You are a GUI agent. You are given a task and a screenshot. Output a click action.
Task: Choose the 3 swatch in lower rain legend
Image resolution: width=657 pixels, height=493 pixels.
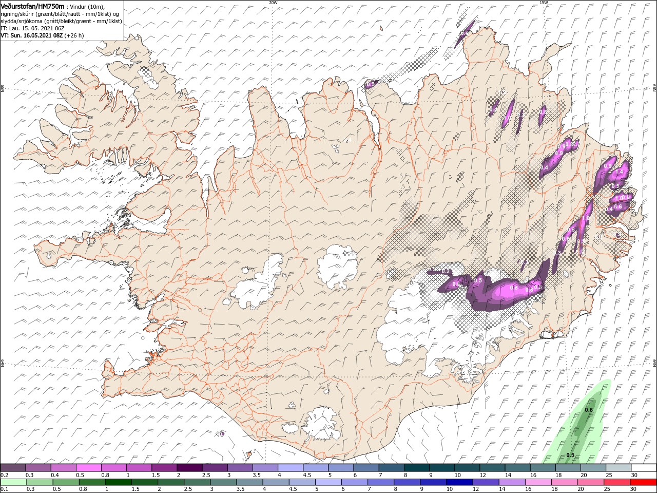(x=223, y=482)
